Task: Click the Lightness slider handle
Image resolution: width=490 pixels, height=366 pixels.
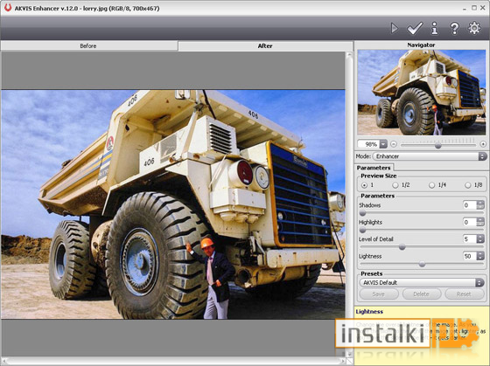Action: tap(422, 265)
